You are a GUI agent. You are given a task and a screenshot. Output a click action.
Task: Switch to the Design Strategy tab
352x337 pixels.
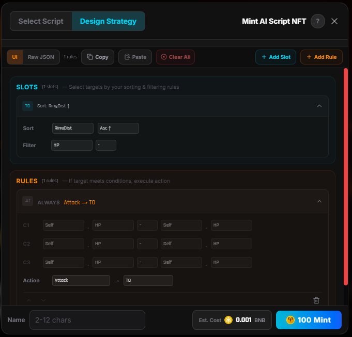coord(108,21)
